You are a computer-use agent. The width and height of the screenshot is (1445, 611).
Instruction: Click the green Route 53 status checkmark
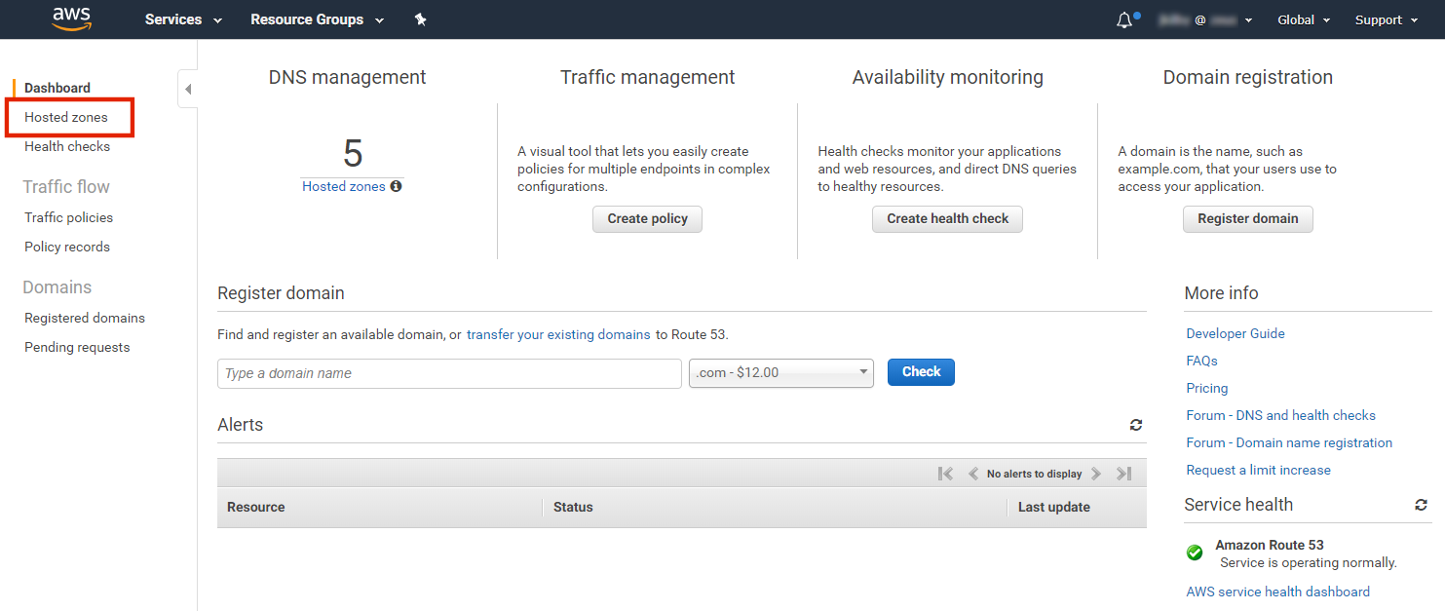click(1195, 553)
